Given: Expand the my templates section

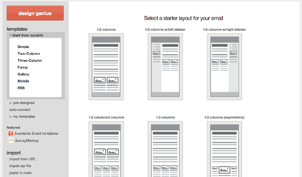Looking at the screenshot, I should pos(22,116).
